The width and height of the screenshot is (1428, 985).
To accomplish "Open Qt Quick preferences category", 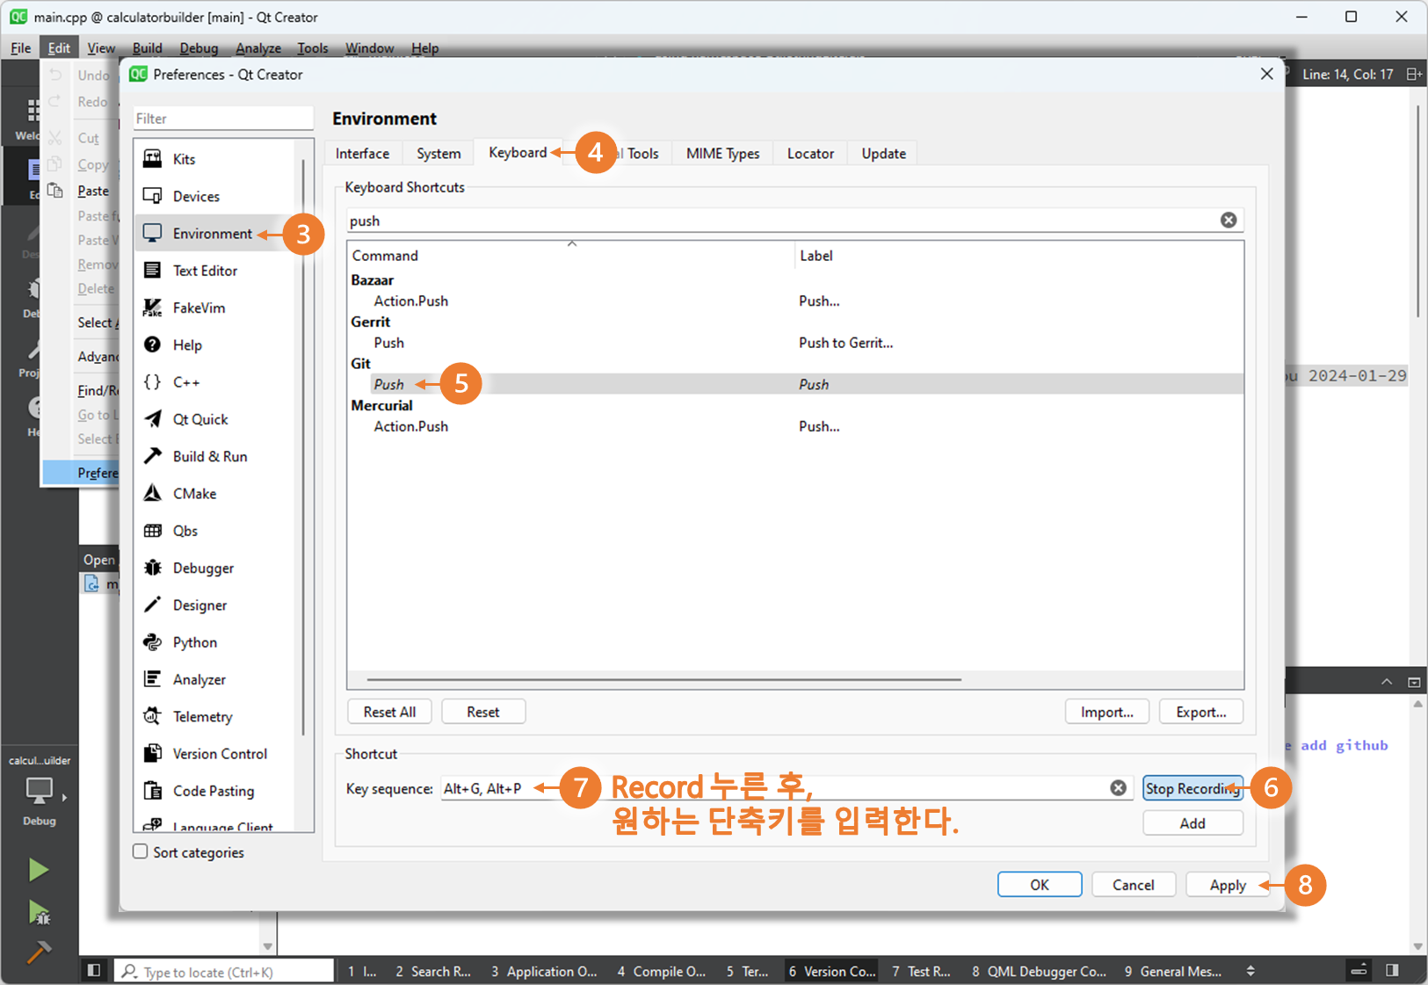I will tap(217, 419).
